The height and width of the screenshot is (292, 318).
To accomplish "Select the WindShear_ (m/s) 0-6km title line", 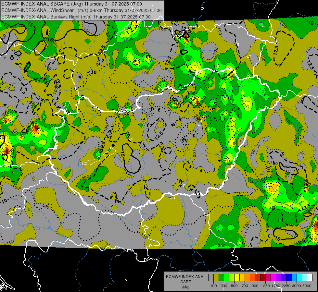I will [82, 10].
